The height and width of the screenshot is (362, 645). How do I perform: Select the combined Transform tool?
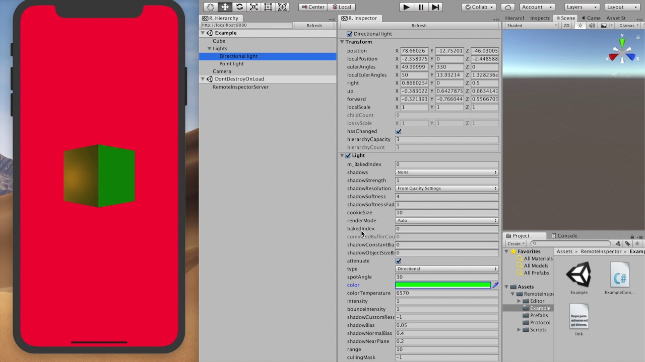click(x=283, y=7)
